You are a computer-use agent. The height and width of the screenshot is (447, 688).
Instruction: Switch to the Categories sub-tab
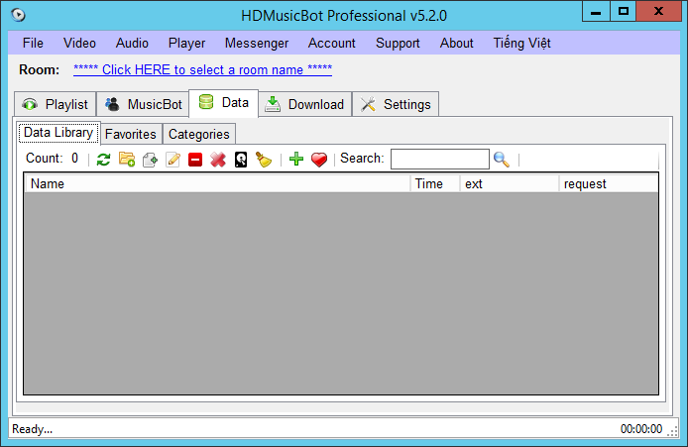point(199,134)
